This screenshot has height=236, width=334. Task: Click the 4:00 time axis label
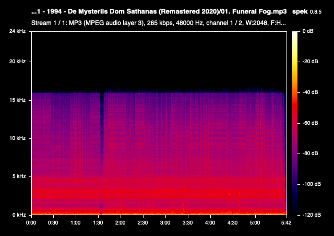tap(210, 223)
